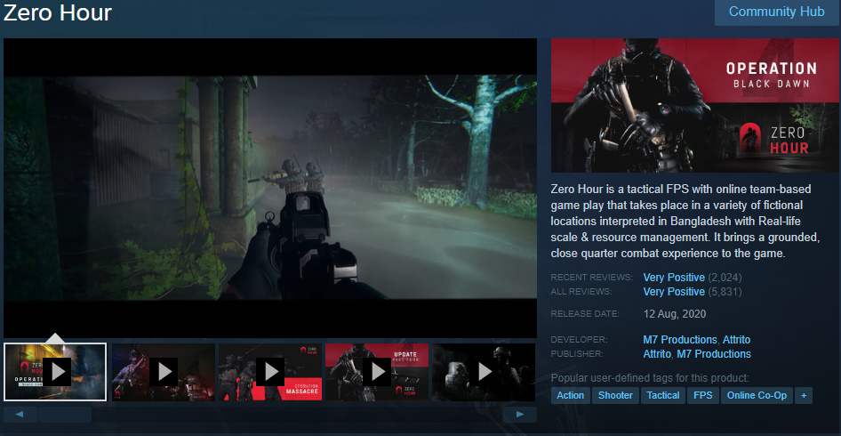Open all reviews Very Positive link
This screenshot has width=841, height=436.
674,292
